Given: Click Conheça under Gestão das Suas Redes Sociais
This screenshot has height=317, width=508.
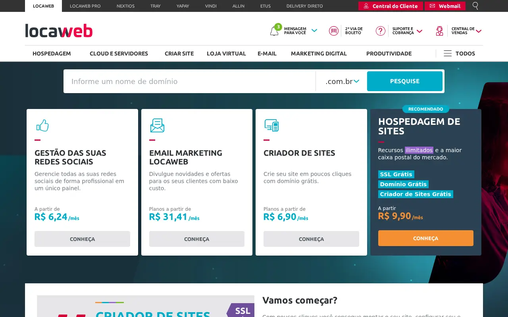Looking at the screenshot, I should click(x=82, y=239).
